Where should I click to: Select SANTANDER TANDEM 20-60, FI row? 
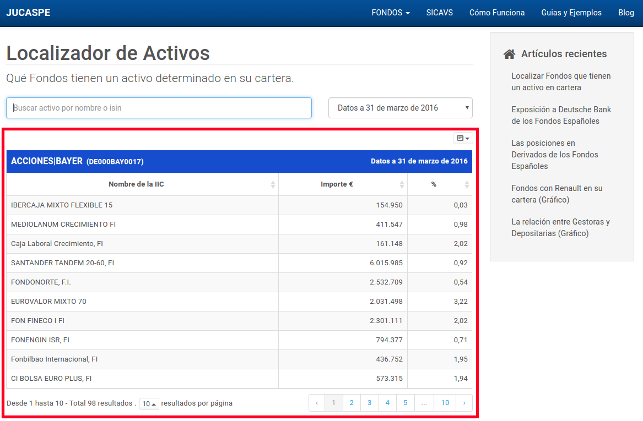240,263
